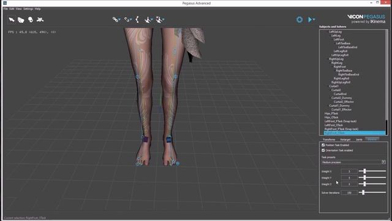The width and height of the screenshot is (392, 221).
Task: Open the Help menu
Action: 38,9
